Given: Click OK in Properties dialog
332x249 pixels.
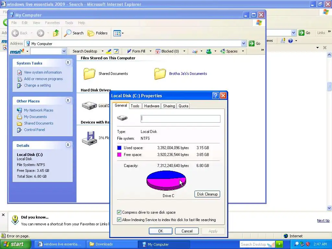Looking at the screenshot, I should tap(160, 231).
